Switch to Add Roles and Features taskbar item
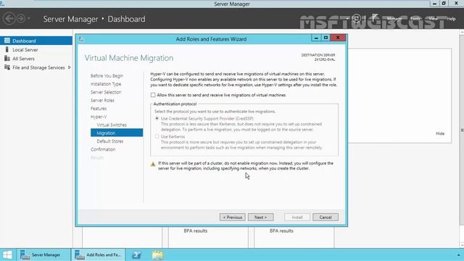 pyautogui.click(x=98, y=254)
